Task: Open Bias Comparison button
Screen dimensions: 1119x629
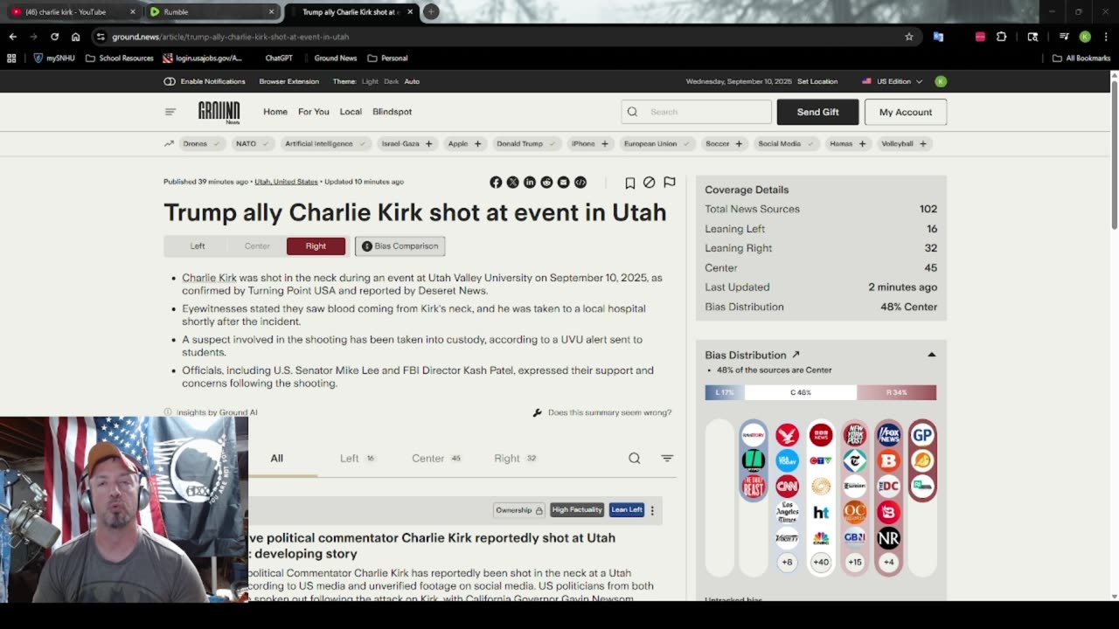Action: (x=400, y=246)
